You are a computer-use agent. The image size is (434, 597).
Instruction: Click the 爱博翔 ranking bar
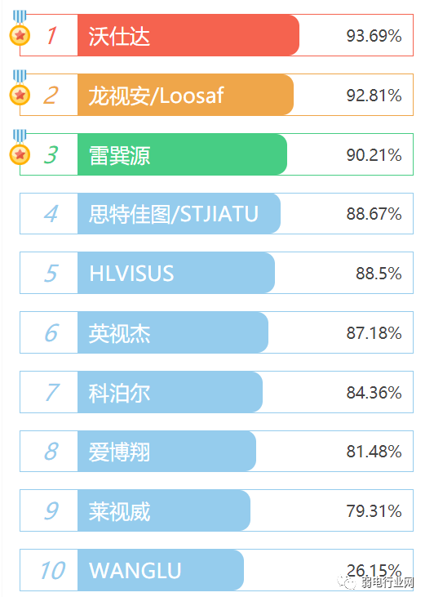point(166,451)
